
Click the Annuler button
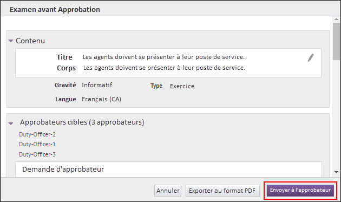coord(168,191)
